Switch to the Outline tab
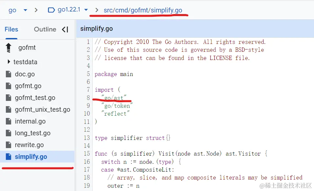This screenshot has width=314, height=191. pos(45,29)
